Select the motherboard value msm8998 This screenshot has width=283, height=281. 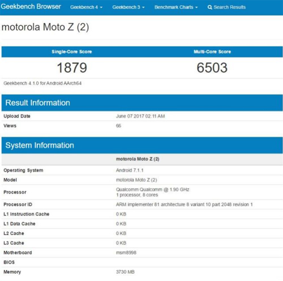[126, 253]
